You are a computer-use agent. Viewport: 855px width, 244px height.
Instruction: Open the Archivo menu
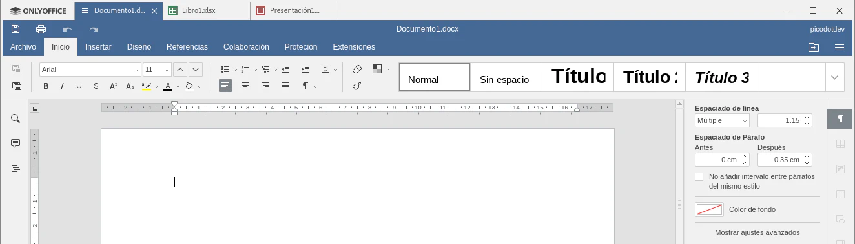pyautogui.click(x=23, y=47)
